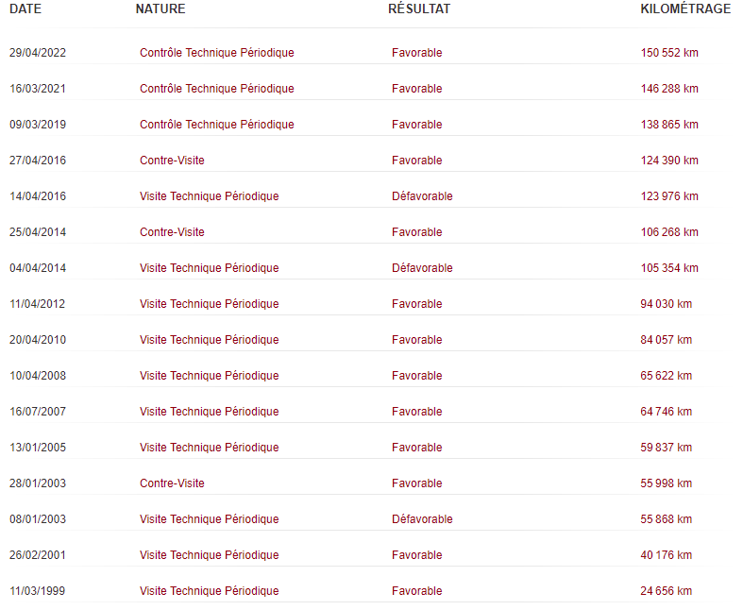Click the 59 837 km mileage value

[x=667, y=448]
